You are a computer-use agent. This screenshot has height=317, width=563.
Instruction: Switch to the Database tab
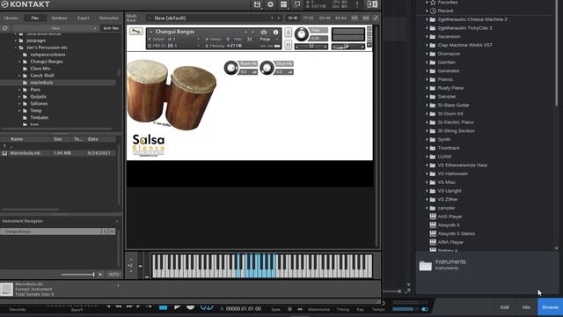(x=59, y=18)
